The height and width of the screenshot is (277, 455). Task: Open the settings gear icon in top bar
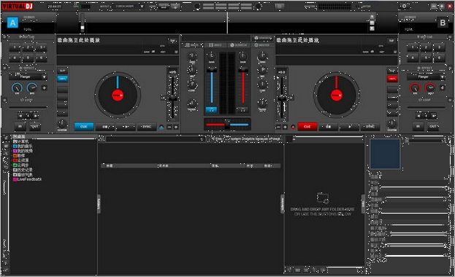coord(404,6)
